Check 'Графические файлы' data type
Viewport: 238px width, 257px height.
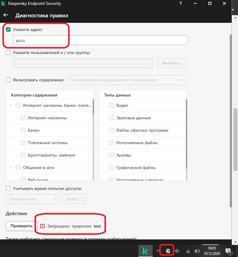111,167
